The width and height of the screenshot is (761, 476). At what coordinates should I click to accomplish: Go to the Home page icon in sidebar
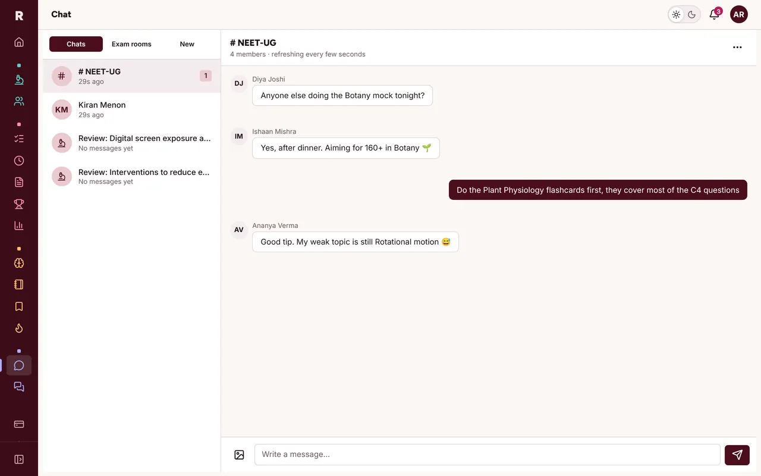point(19,42)
